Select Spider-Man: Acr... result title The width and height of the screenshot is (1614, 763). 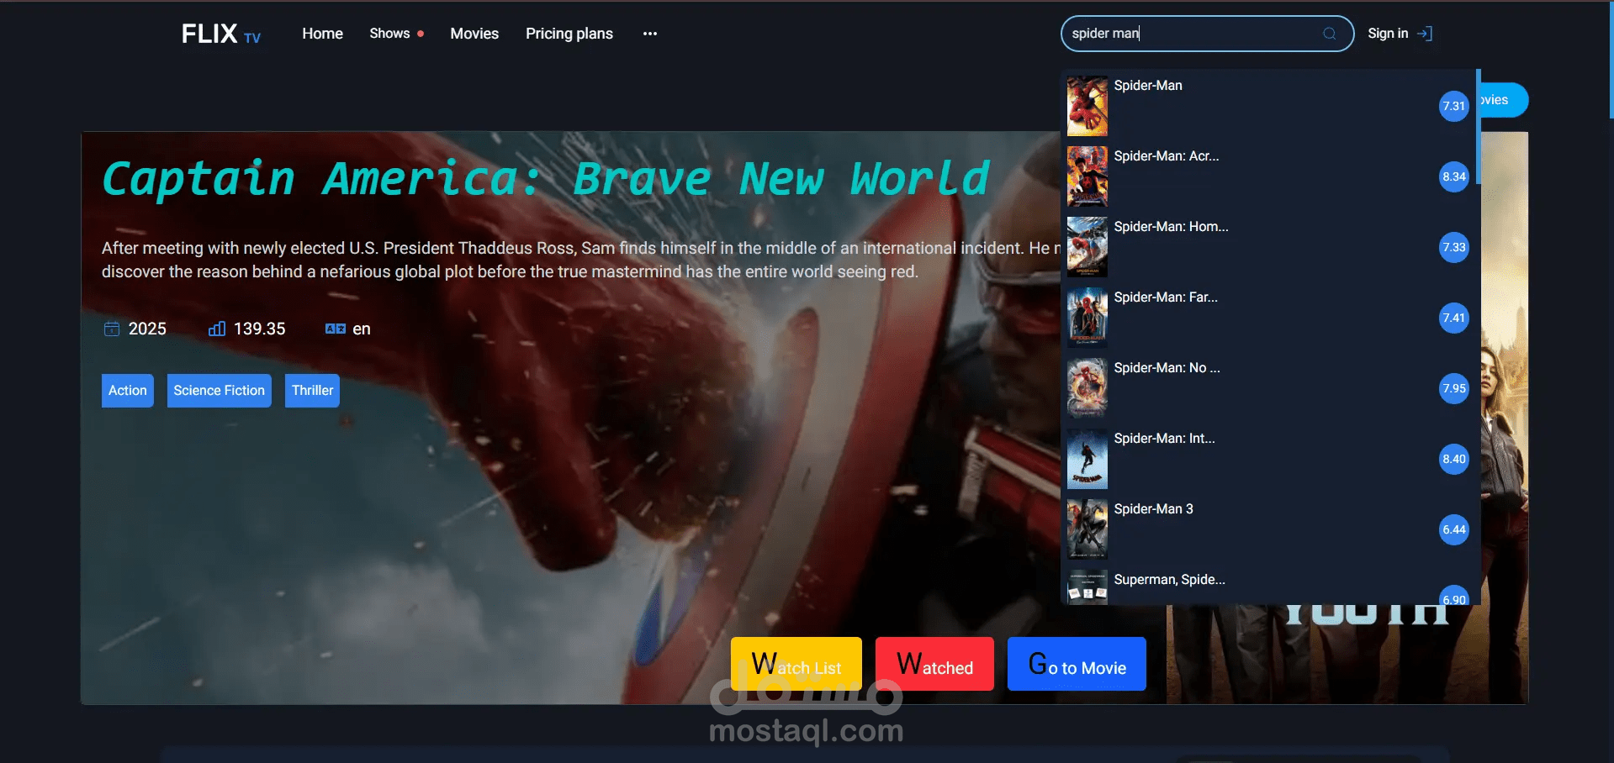pos(1167,156)
